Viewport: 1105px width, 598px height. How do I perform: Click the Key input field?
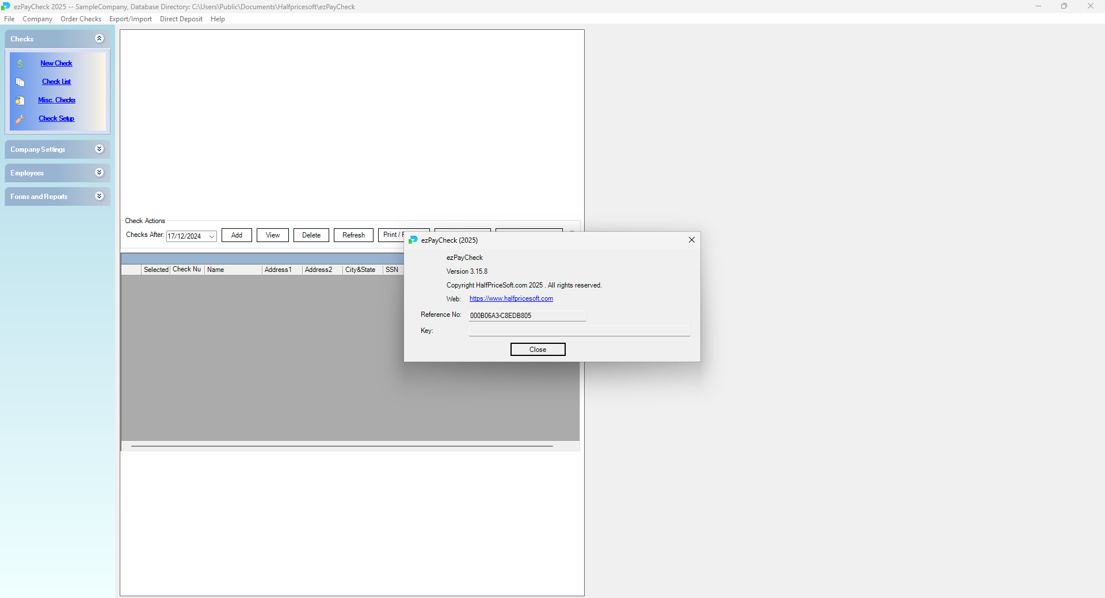tap(579, 331)
